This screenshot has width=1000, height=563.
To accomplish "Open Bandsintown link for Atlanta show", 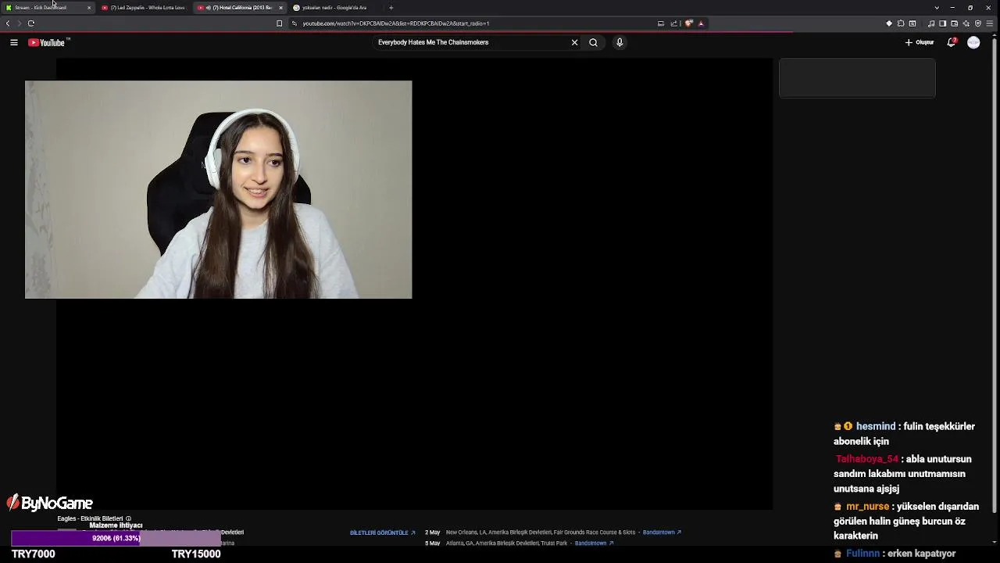I will tap(594, 543).
